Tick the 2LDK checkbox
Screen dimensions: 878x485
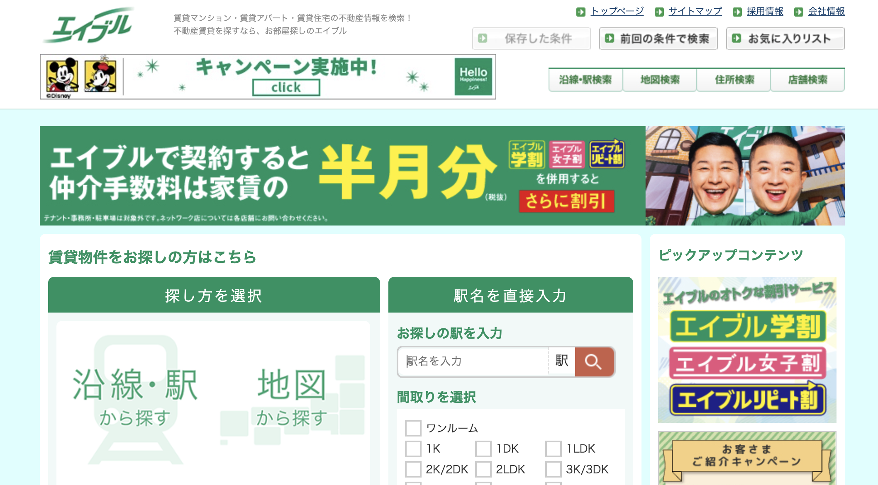[483, 469]
